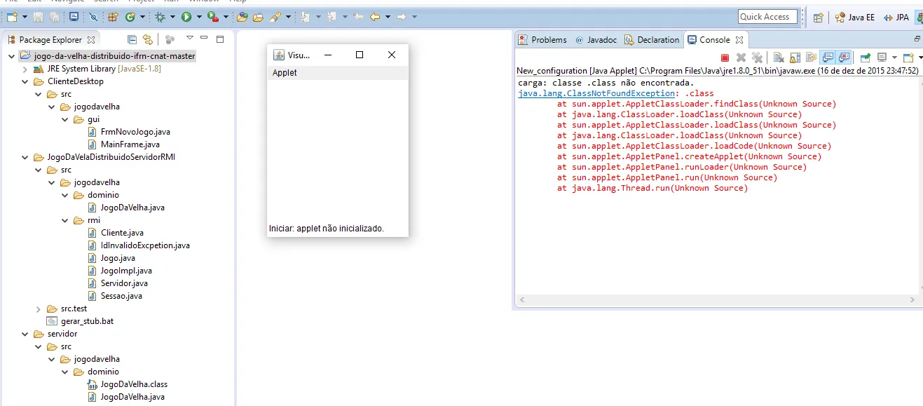This screenshot has height=406, width=923.
Task: Switch to the Problems tab
Action: [542, 40]
